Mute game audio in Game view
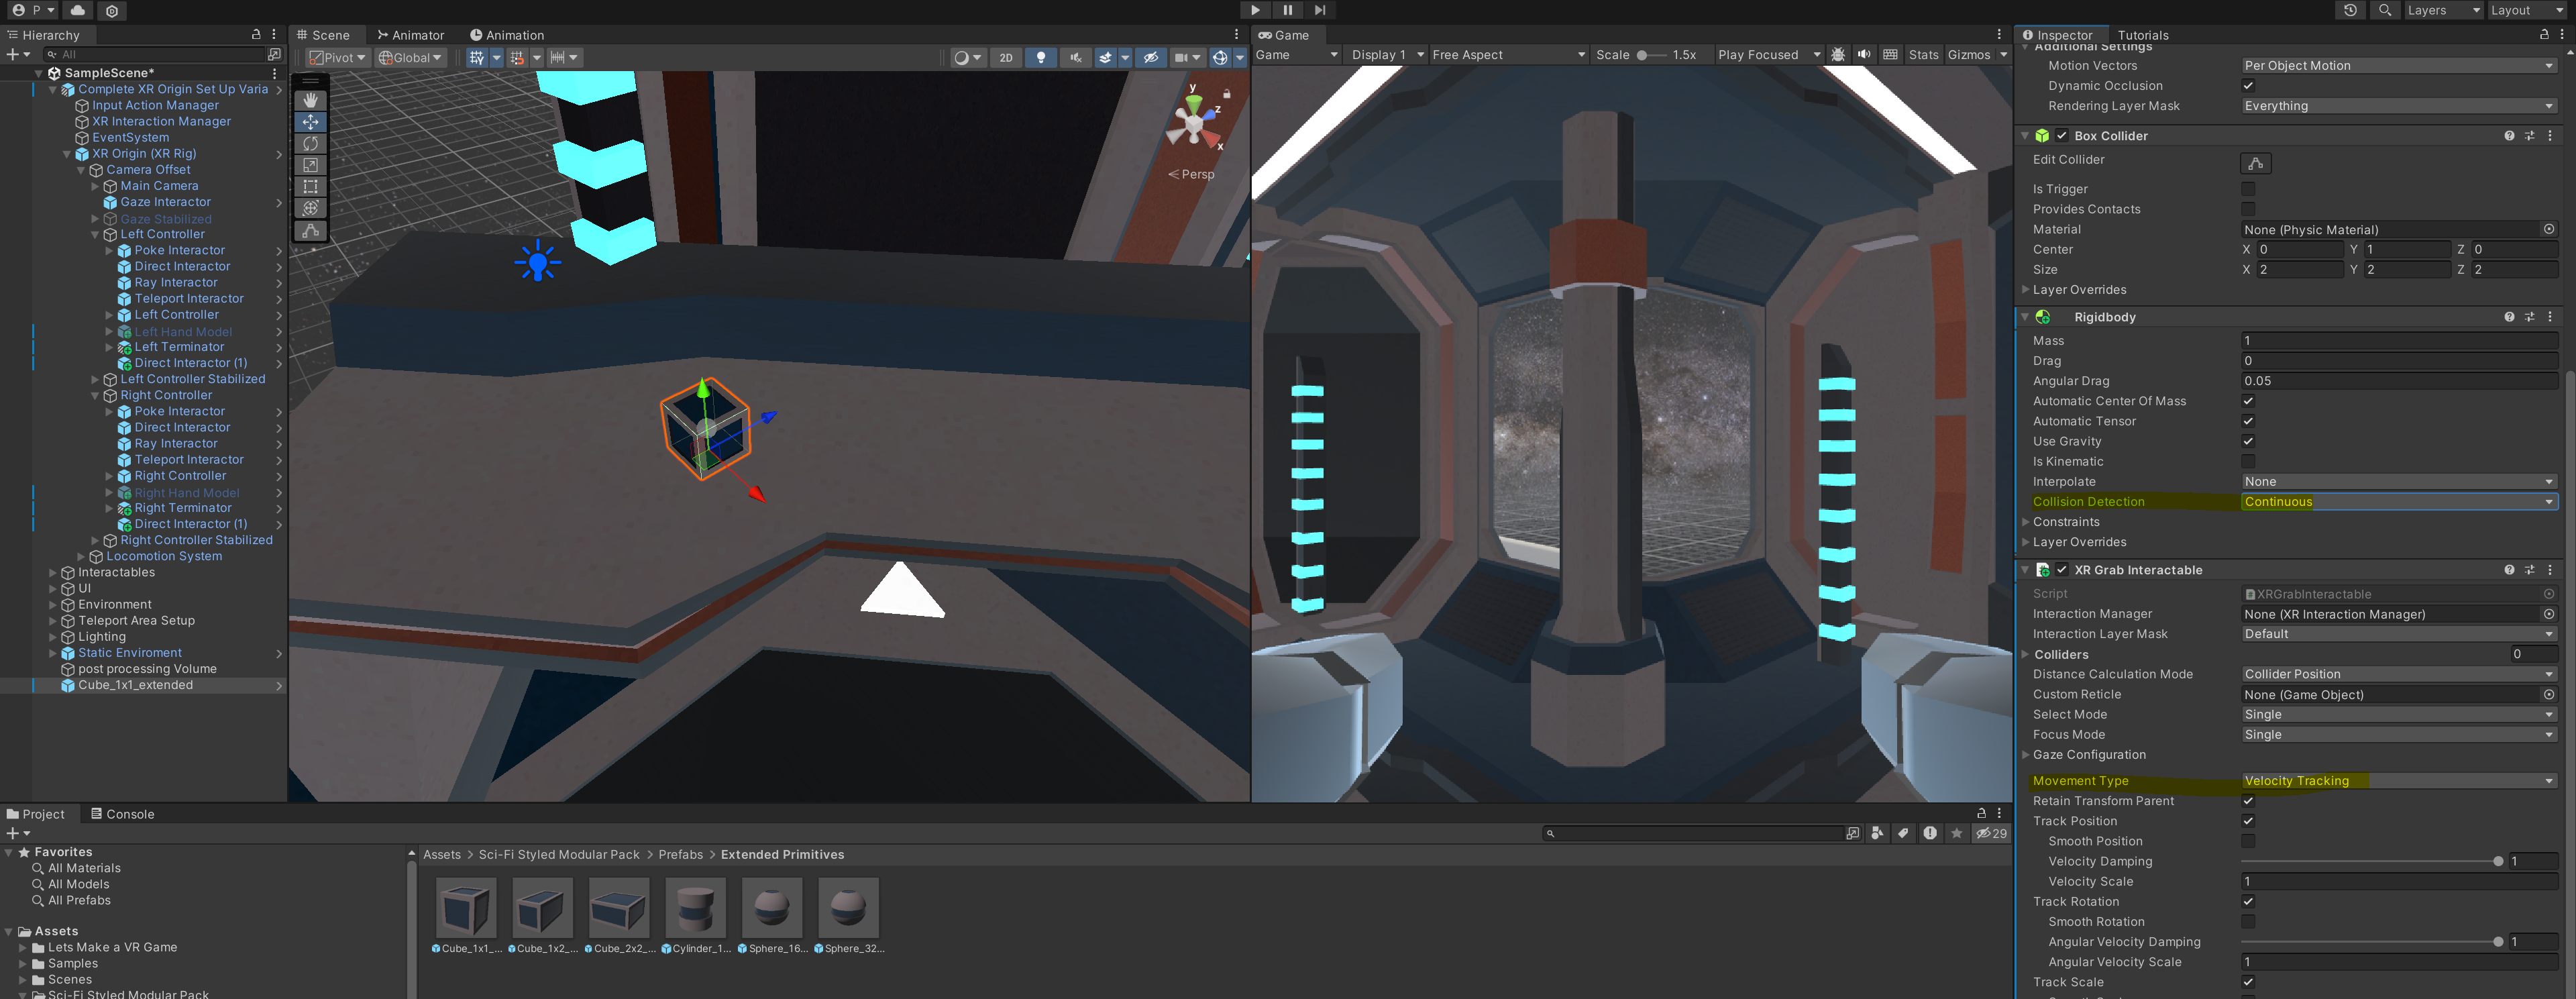The image size is (2576, 999). 1864,55
